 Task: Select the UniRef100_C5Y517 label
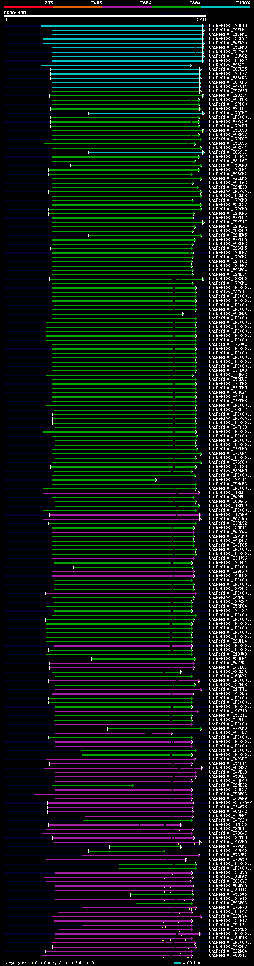228,222
